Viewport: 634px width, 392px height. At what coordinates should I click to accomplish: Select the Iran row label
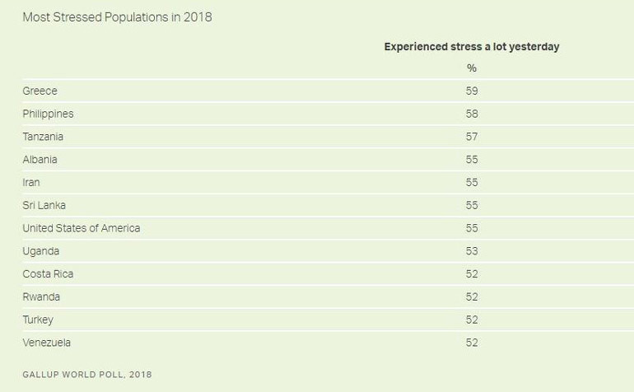coord(31,182)
